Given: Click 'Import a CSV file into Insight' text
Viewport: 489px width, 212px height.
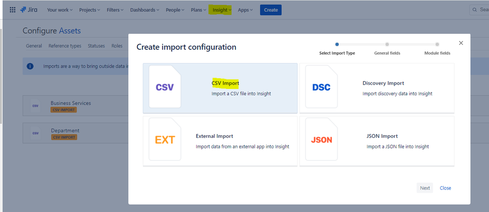Looking at the screenshot, I should pyautogui.click(x=241, y=93).
